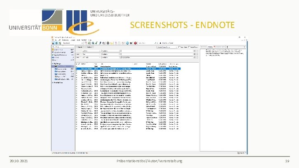This screenshot has height=168, width=299.
Task: Select Imported References in the library sidebar
Action: [63, 55]
